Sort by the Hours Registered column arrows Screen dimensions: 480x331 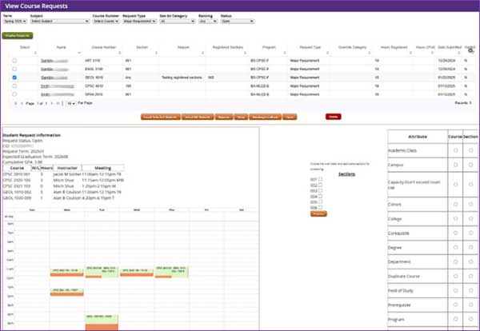(x=410, y=53)
